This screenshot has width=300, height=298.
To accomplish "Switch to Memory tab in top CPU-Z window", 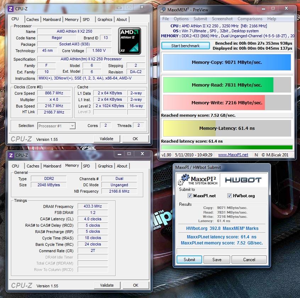I will pos(72,20).
